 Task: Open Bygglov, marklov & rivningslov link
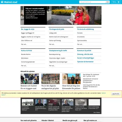pos(31,37)
